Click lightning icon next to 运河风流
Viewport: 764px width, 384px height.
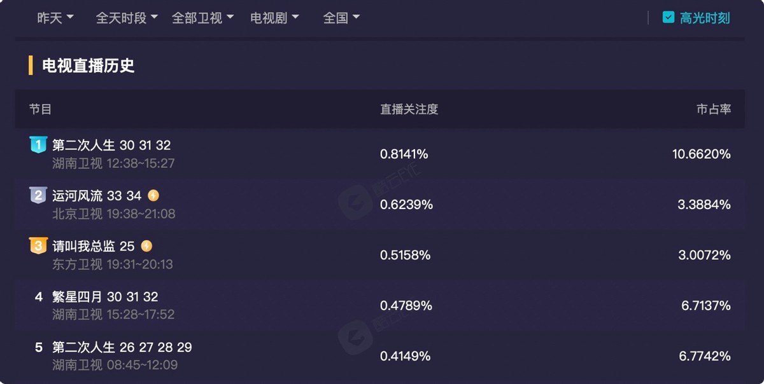point(153,195)
